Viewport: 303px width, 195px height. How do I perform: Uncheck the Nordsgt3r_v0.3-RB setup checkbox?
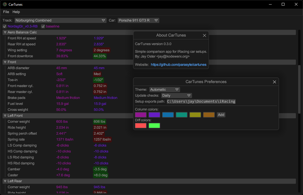5,26
